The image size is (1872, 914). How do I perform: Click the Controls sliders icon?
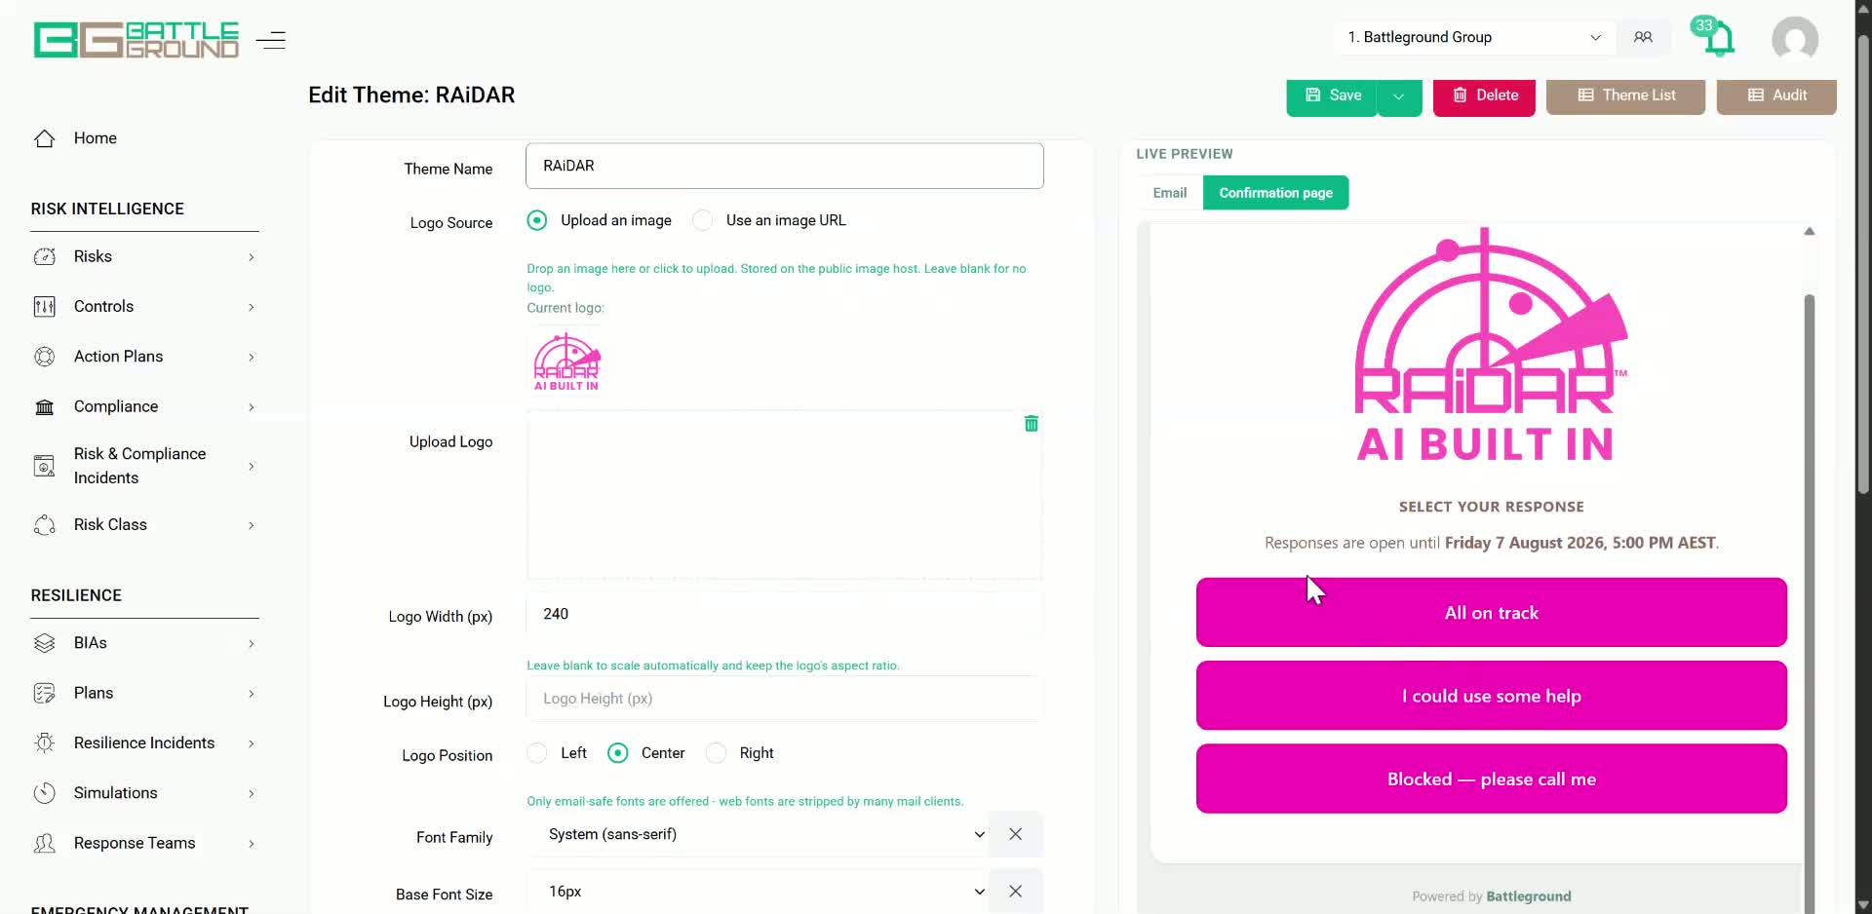point(45,307)
